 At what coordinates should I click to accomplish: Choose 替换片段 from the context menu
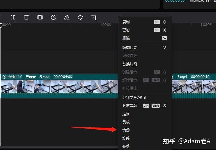(x=130, y=64)
